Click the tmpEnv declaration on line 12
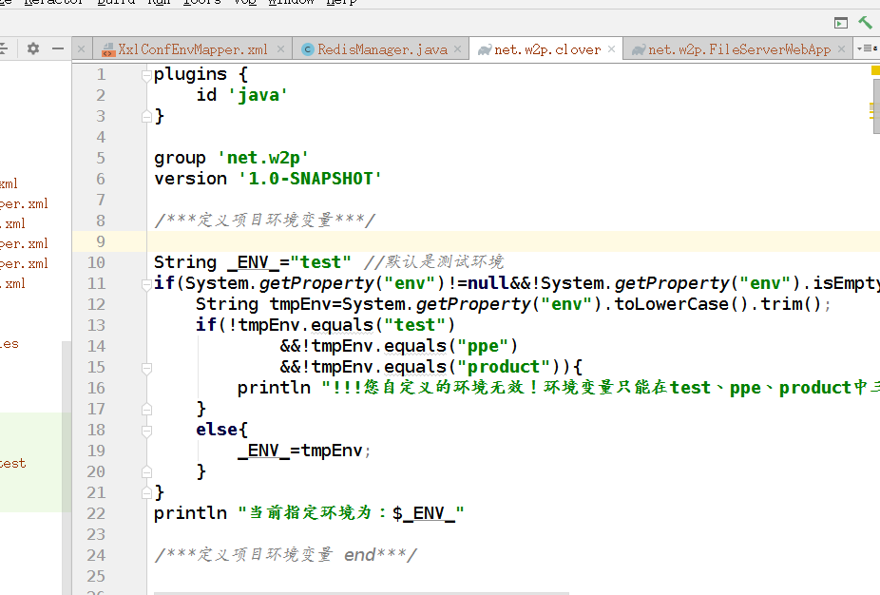The height and width of the screenshot is (595, 880). [305, 304]
